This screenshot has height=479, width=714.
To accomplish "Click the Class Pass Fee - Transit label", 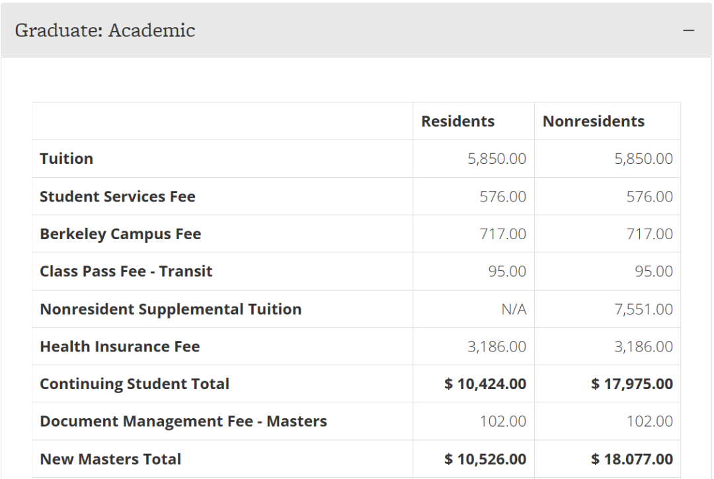I will [126, 272].
